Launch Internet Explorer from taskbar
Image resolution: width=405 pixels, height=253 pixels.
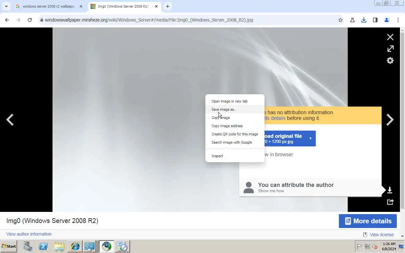coord(75,246)
